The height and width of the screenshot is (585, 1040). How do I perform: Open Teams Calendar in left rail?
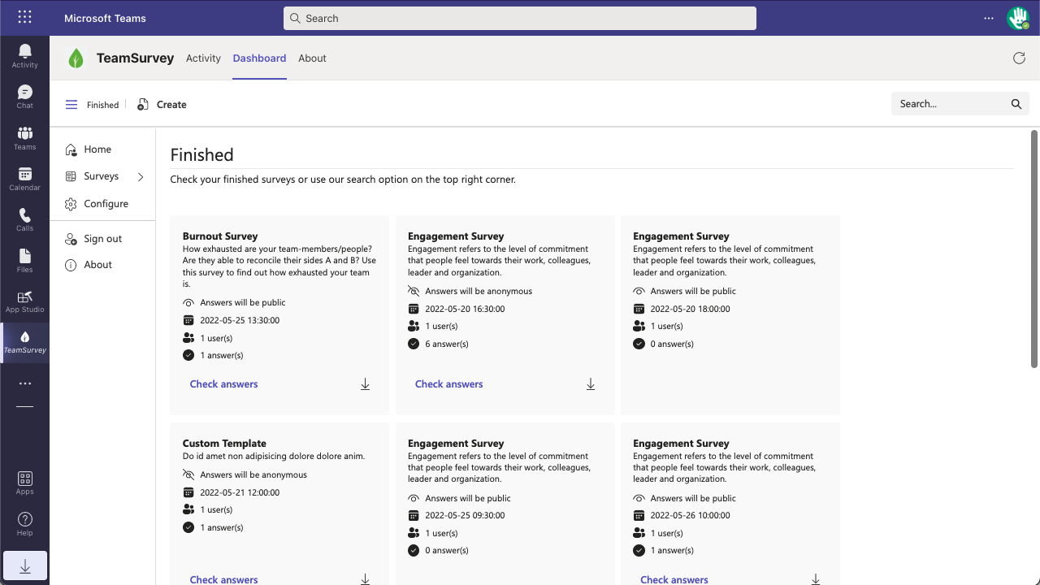tap(24, 179)
